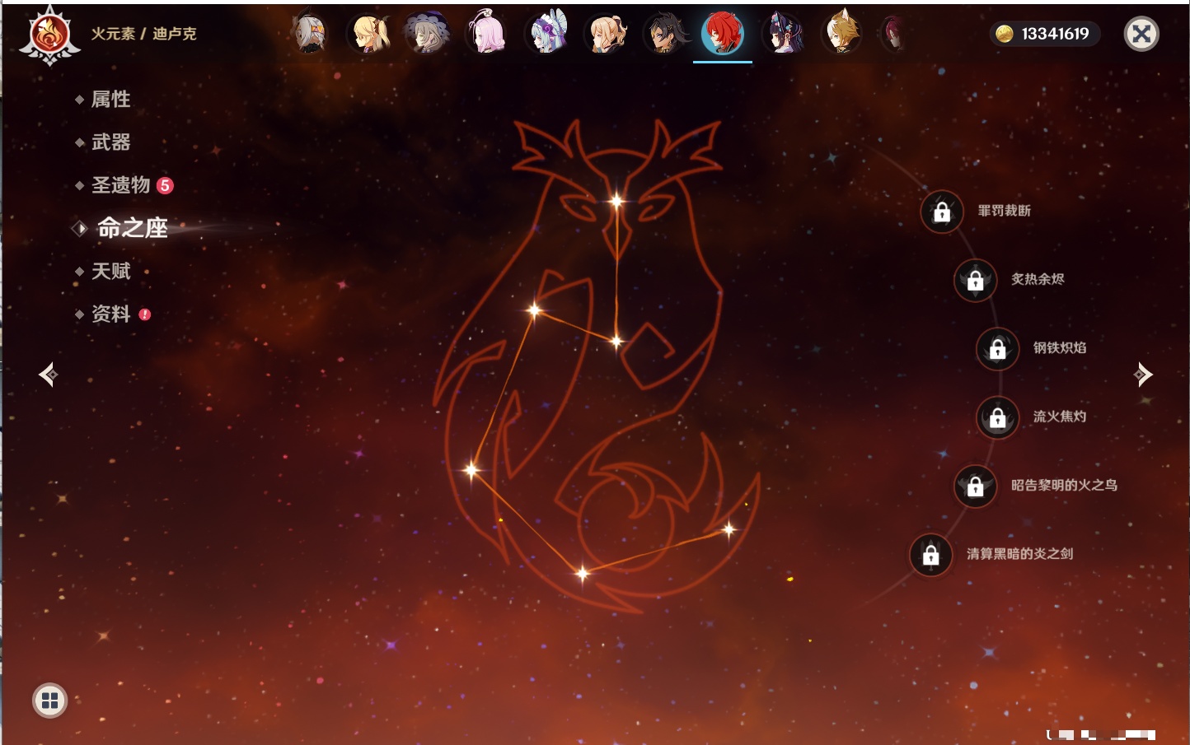The height and width of the screenshot is (745, 1190).
Task: Open the locked 炙热余烬 constellation icon
Action: pyautogui.click(x=976, y=280)
